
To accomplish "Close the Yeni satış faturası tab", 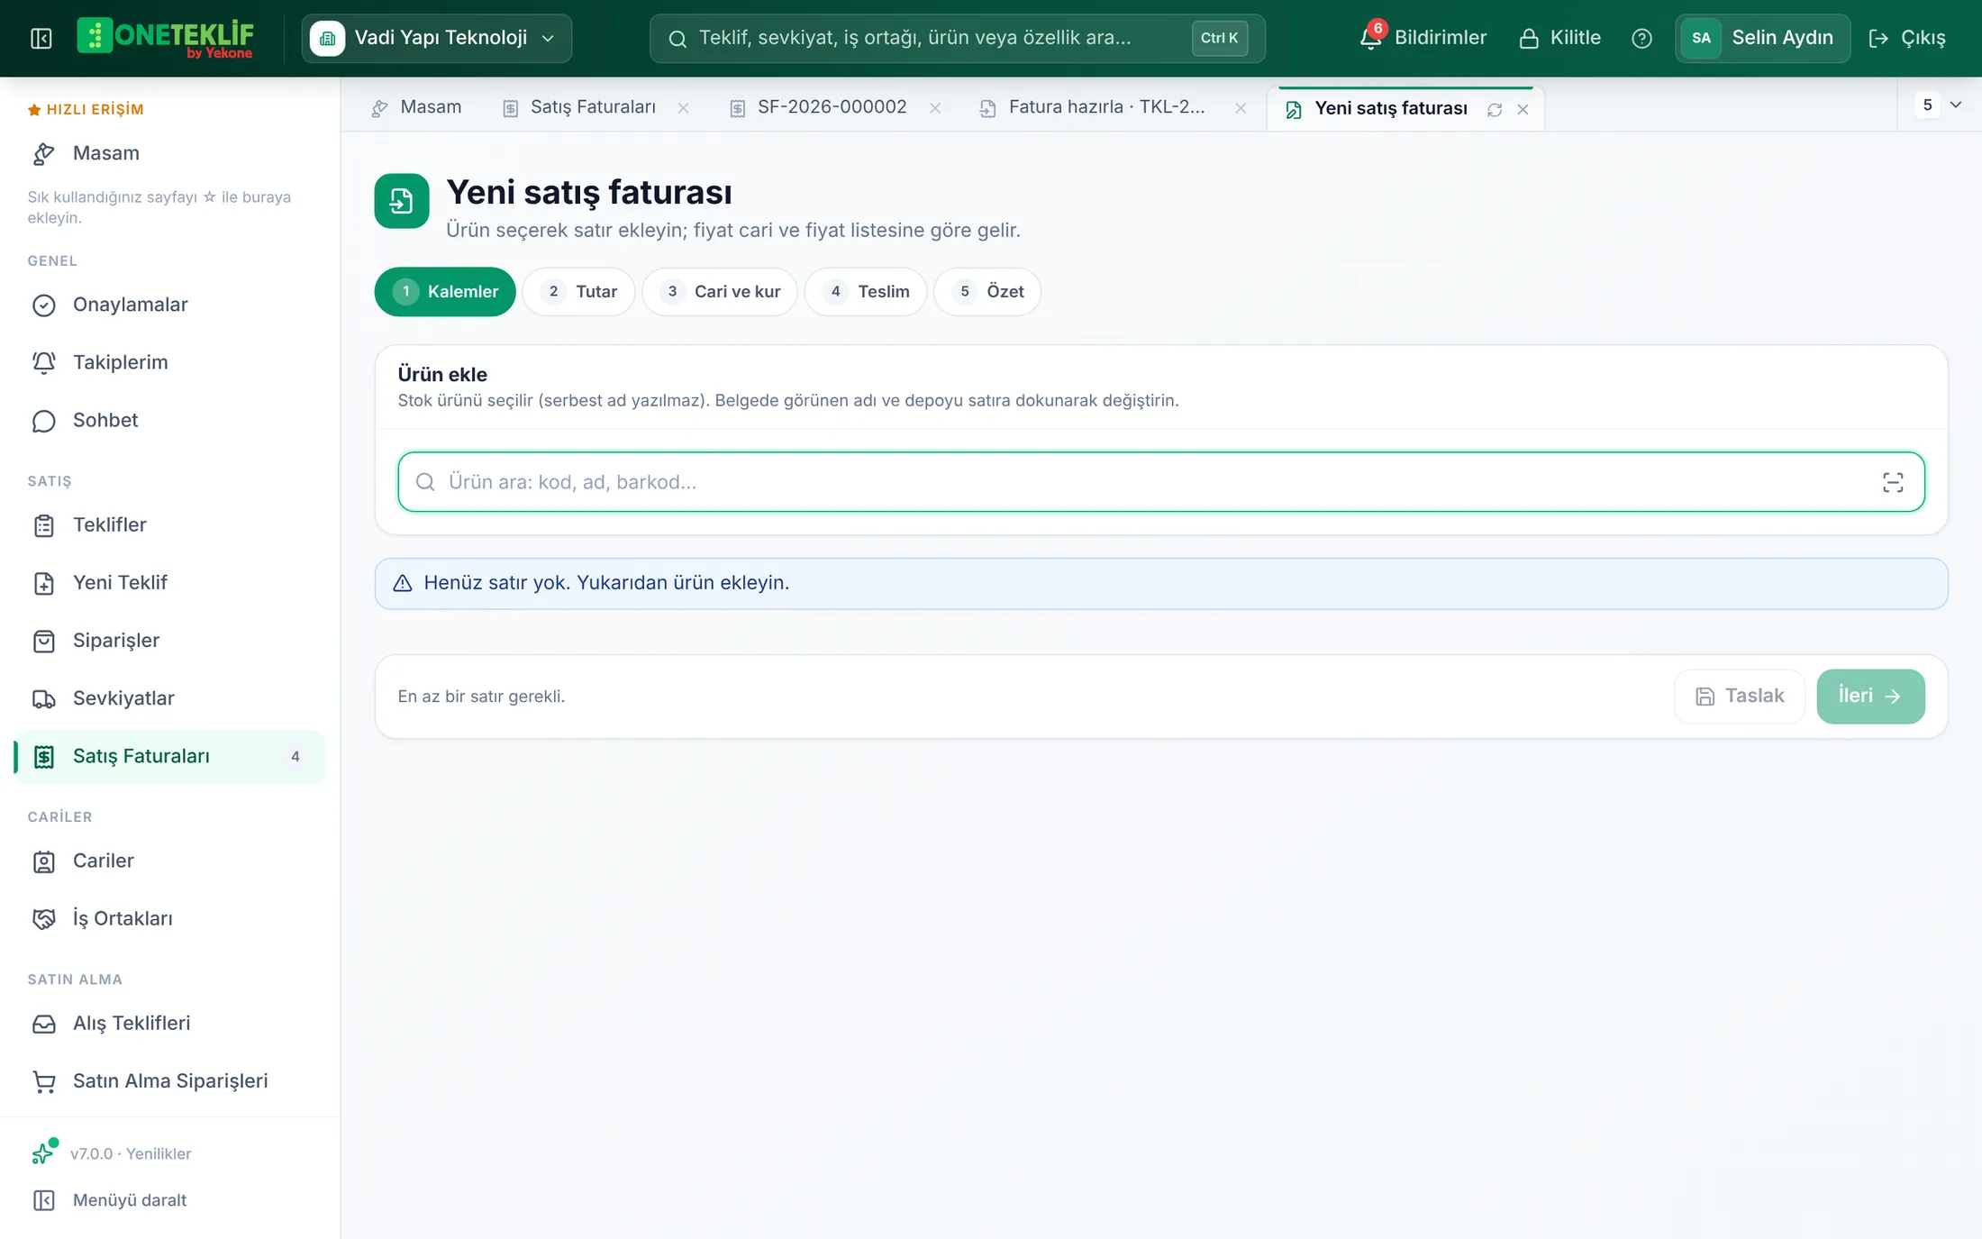I will [x=1523, y=109].
